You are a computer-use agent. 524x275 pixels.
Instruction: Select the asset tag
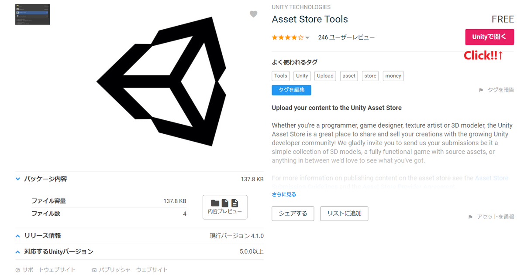click(x=349, y=76)
